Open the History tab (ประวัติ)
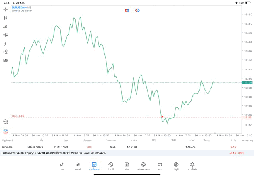254x177 pixels. 111,166
